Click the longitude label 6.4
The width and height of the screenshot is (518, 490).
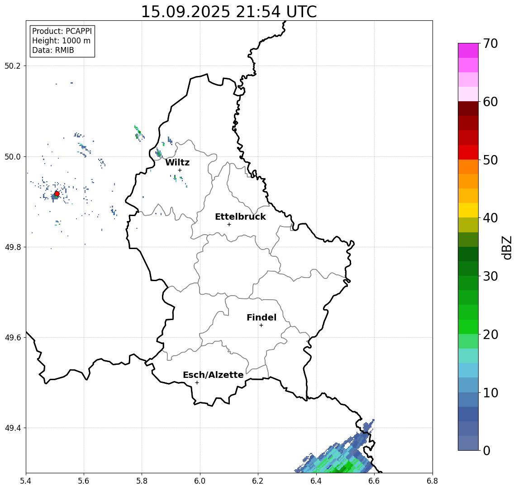click(316, 481)
